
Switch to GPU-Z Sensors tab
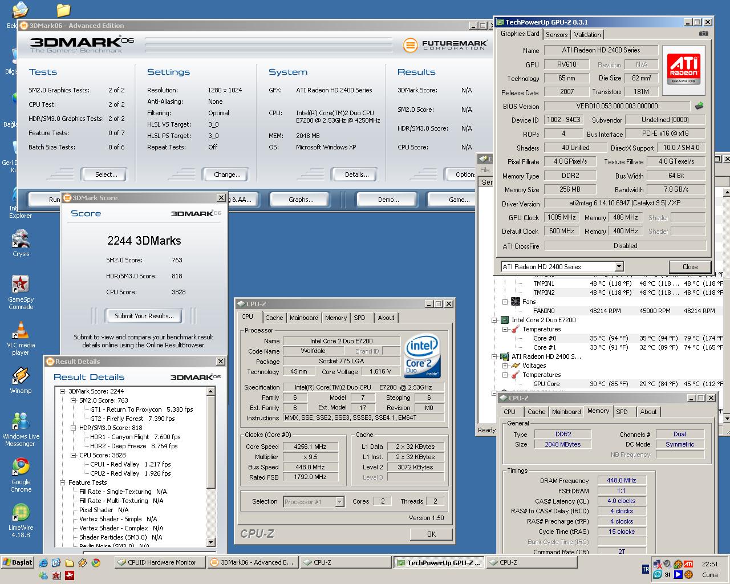[557, 34]
